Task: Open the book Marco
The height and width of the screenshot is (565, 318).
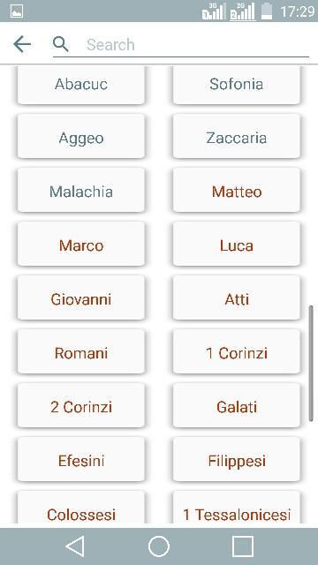Action: 81,244
